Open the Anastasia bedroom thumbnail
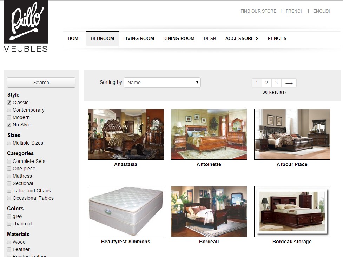This screenshot has width=343, height=257. pyautogui.click(x=126, y=134)
